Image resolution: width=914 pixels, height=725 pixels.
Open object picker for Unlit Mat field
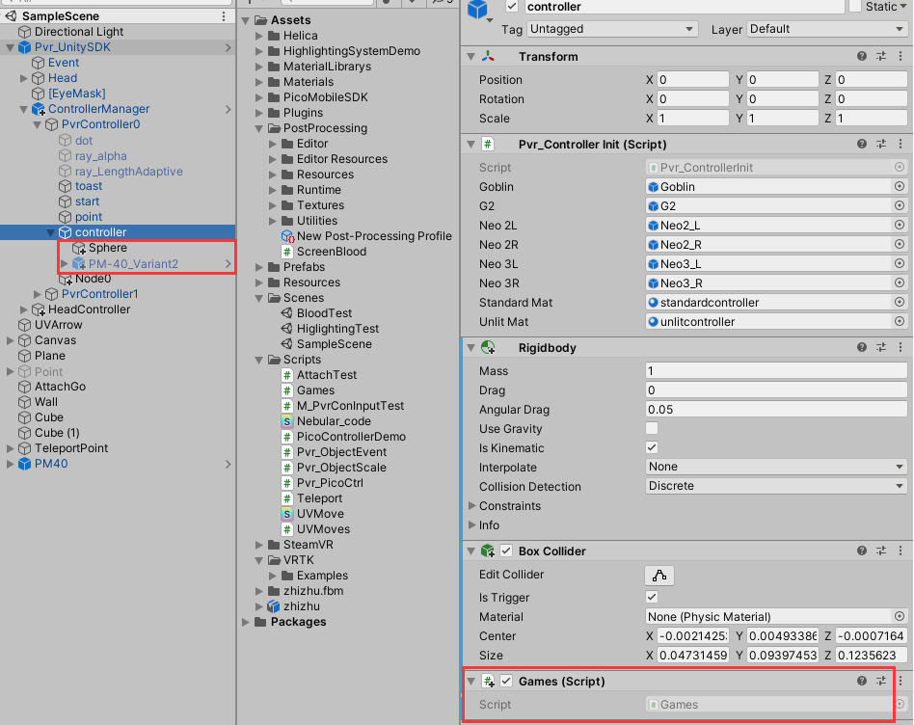click(x=900, y=321)
